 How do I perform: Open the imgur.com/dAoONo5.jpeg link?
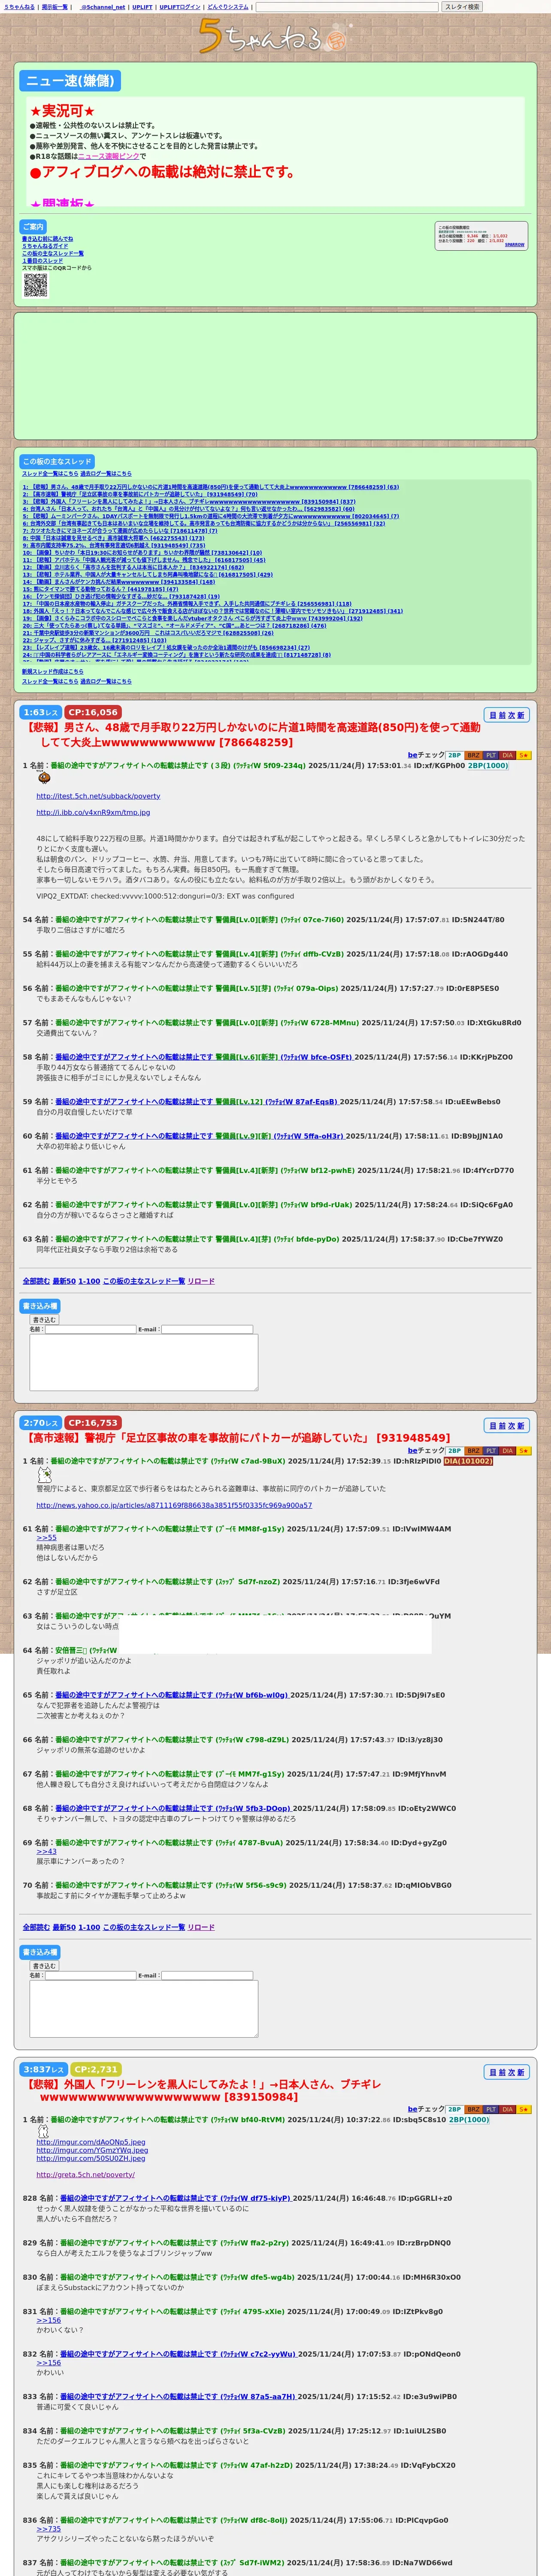(x=91, y=2143)
